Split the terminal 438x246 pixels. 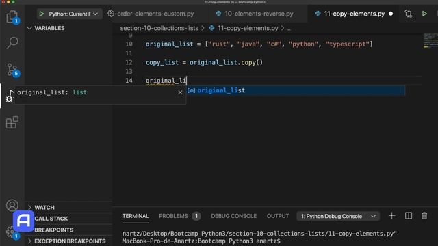pos(409,216)
